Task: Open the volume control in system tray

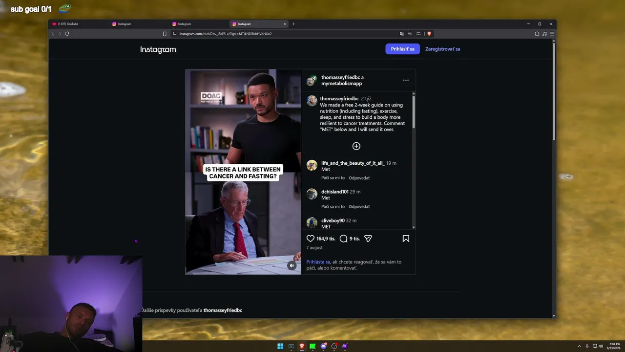Action: click(601, 346)
